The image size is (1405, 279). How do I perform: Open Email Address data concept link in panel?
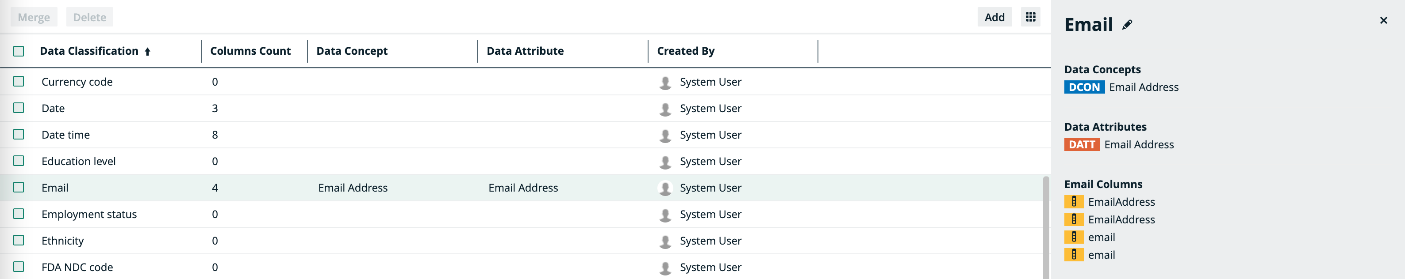1143,87
